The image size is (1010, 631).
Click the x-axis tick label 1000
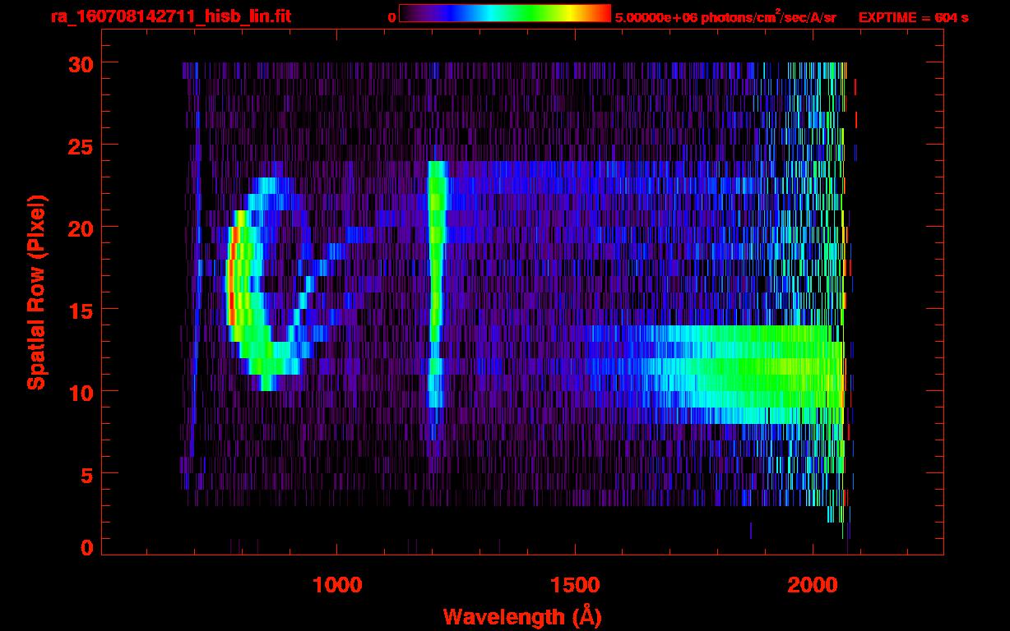tap(337, 584)
